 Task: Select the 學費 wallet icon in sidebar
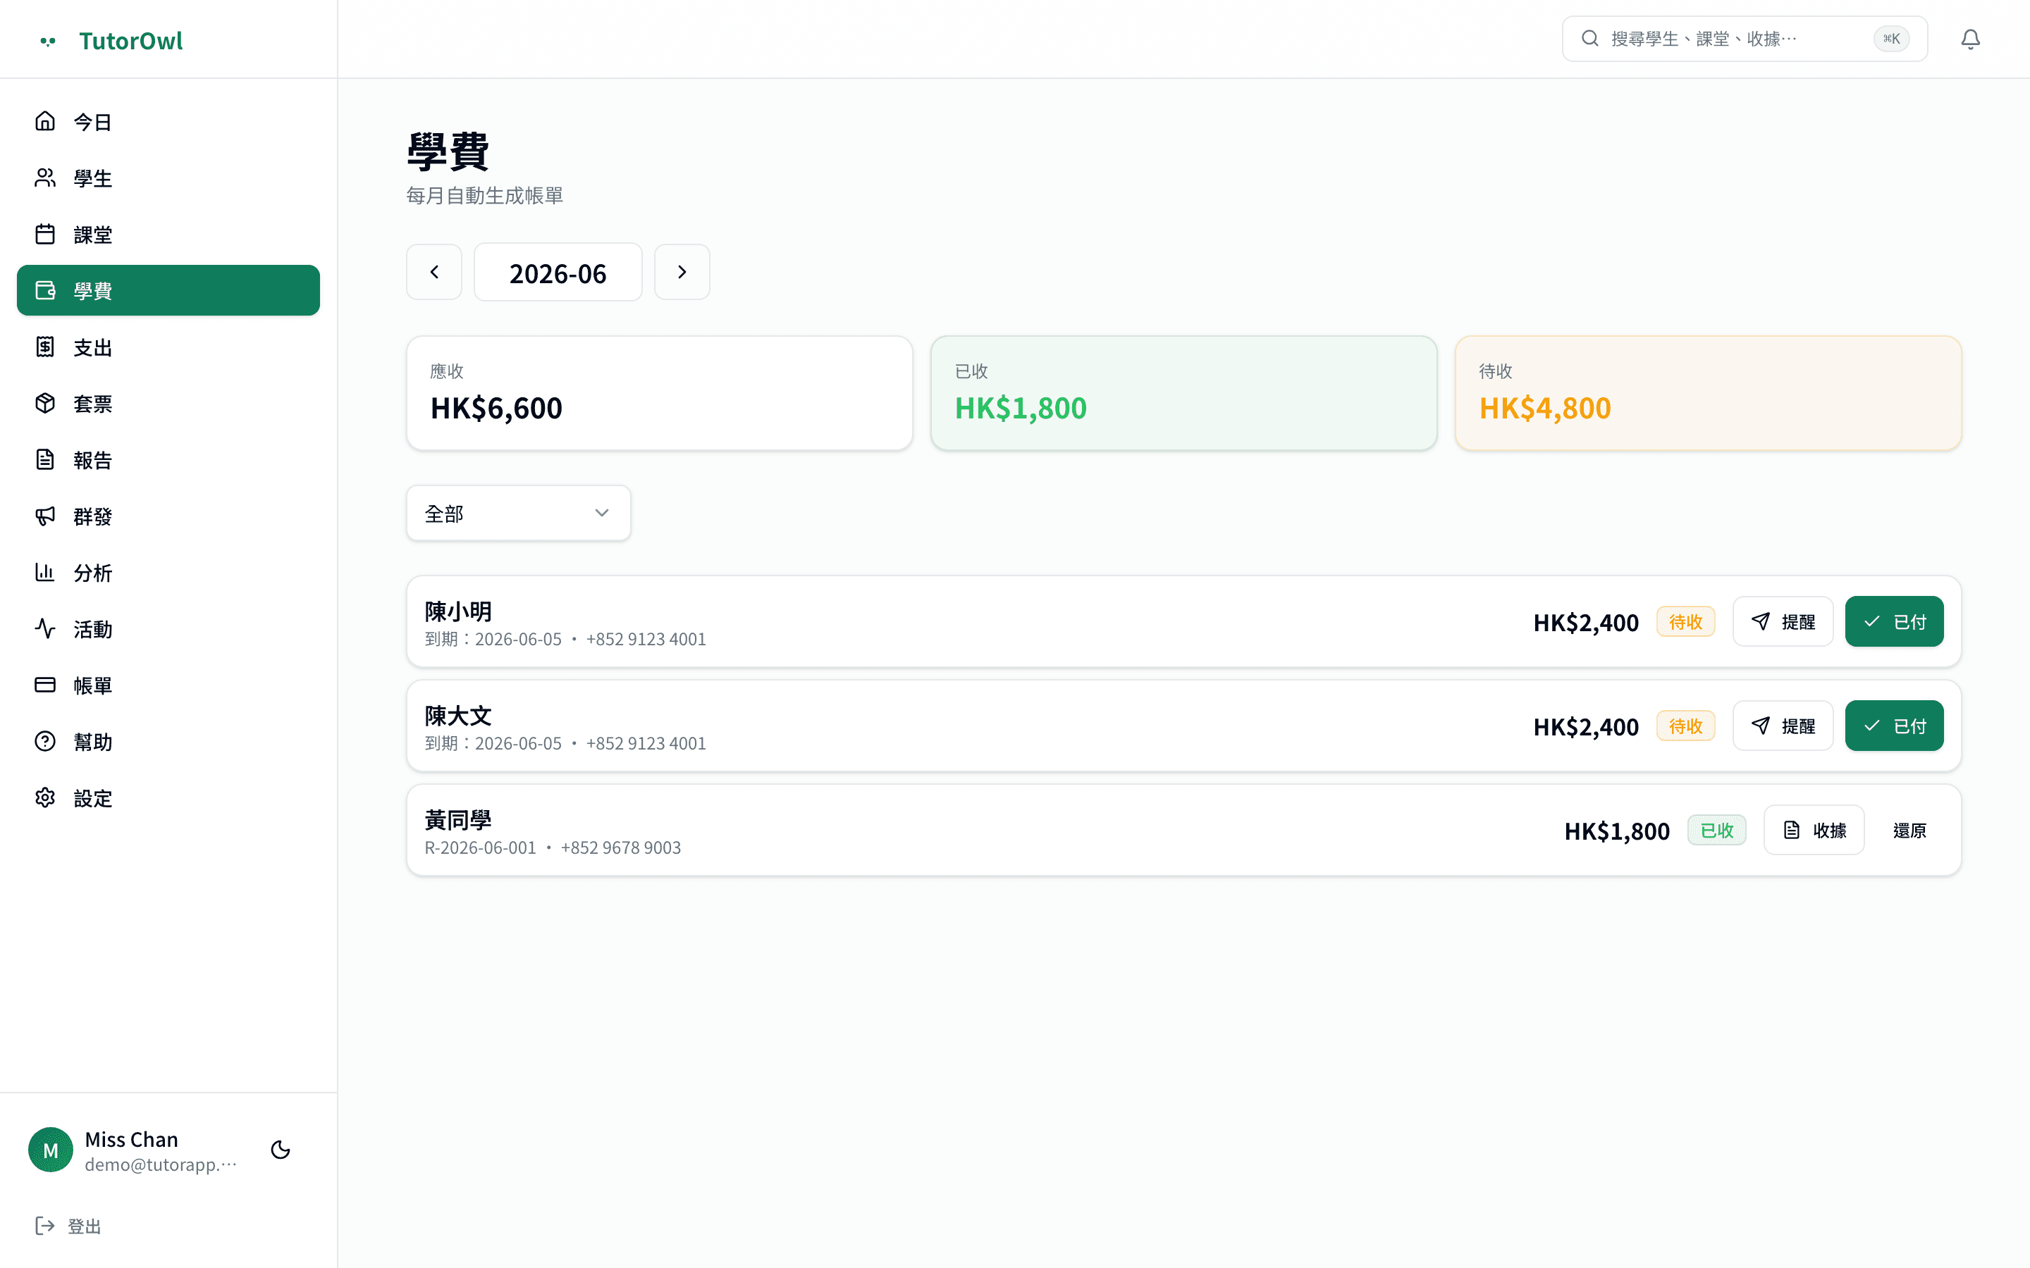pyautogui.click(x=45, y=290)
